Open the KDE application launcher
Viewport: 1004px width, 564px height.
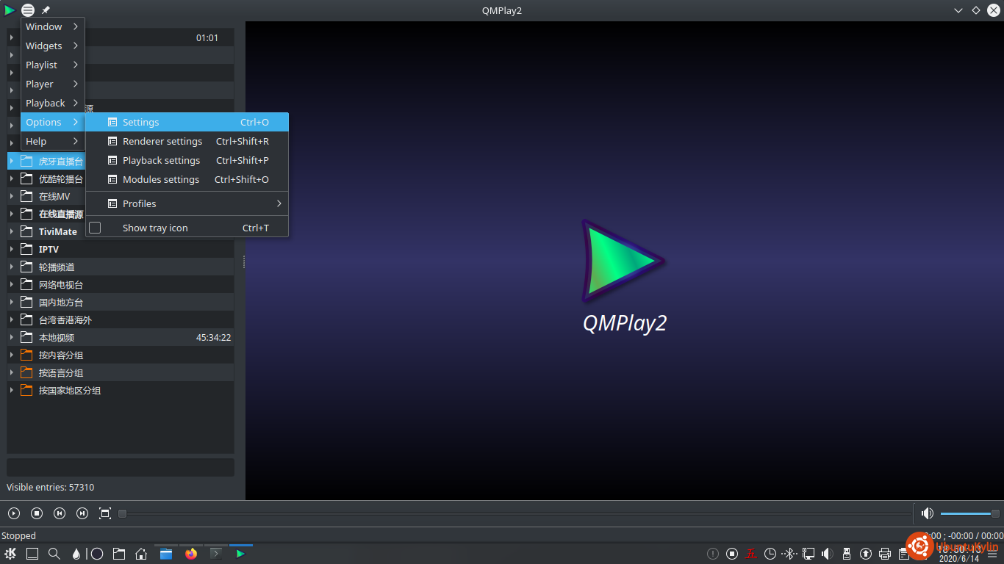tap(10, 554)
